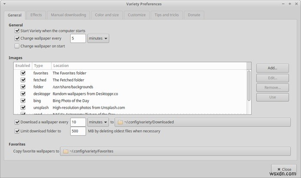Screen dimensions: 301x178
Task: Disable the fetched image source checkbox
Action: [23, 80]
